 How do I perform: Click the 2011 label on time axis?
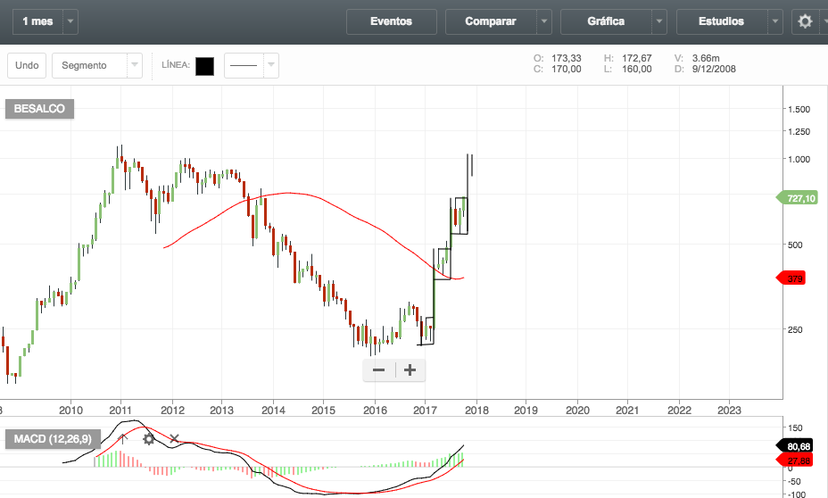(x=121, y=411)
